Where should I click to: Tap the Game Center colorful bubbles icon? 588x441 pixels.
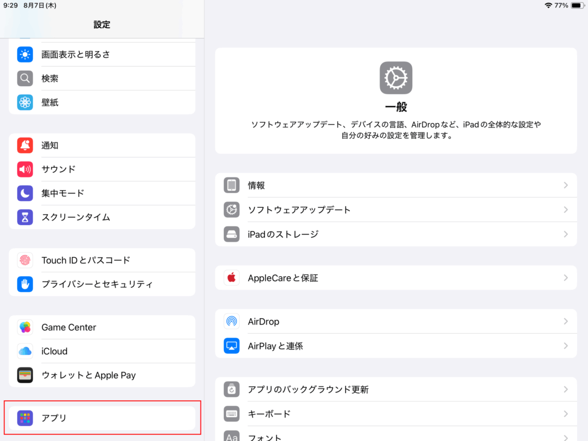click(x=25, y=327)
